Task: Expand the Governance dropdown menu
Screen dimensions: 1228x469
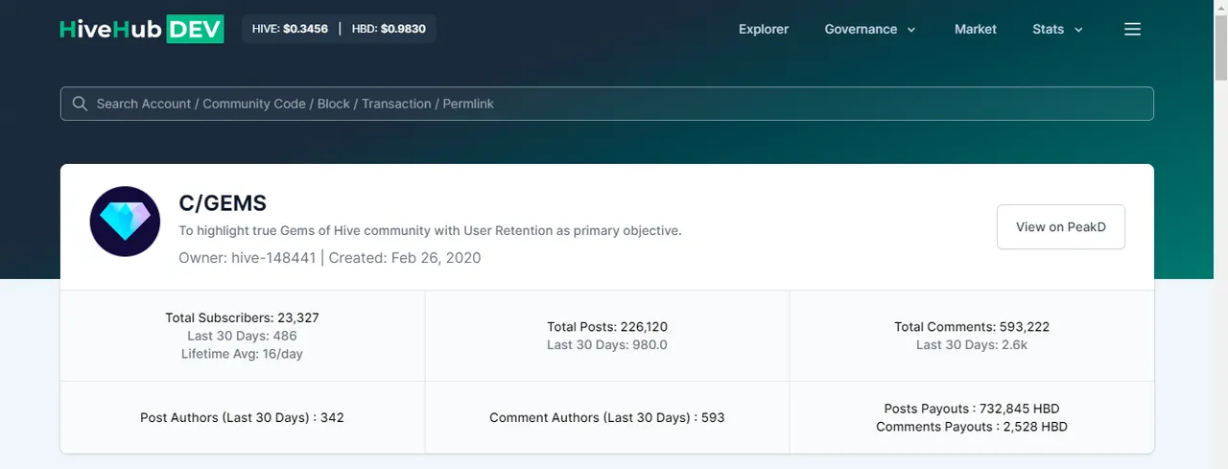Action: (x=870, y=29)
